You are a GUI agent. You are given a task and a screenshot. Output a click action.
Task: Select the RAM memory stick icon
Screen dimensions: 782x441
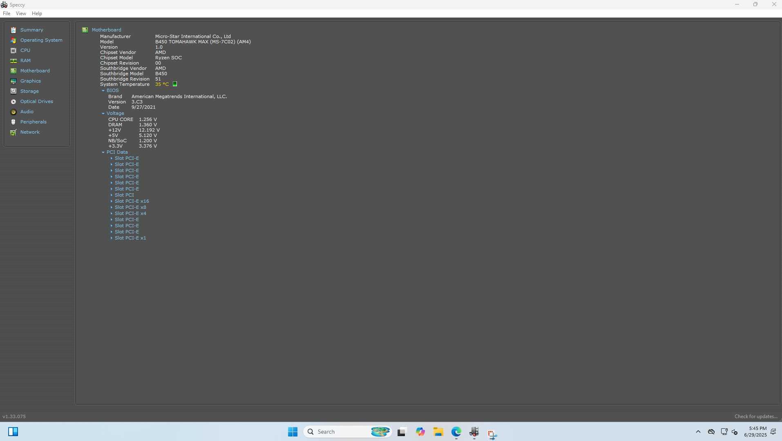coord(13,60)
